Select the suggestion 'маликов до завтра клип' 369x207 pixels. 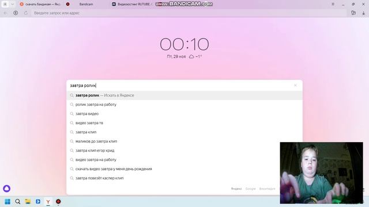pos(184,141)
